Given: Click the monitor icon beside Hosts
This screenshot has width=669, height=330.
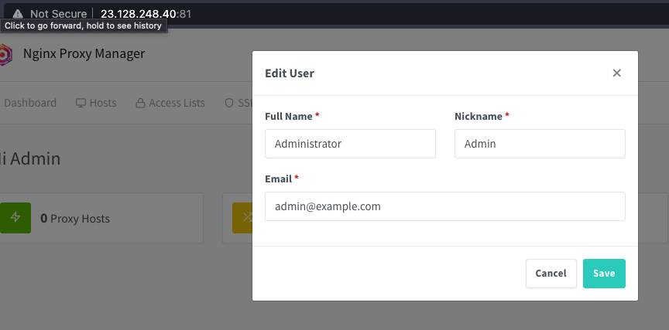Looking at the screenshot, I should [81, 103].
